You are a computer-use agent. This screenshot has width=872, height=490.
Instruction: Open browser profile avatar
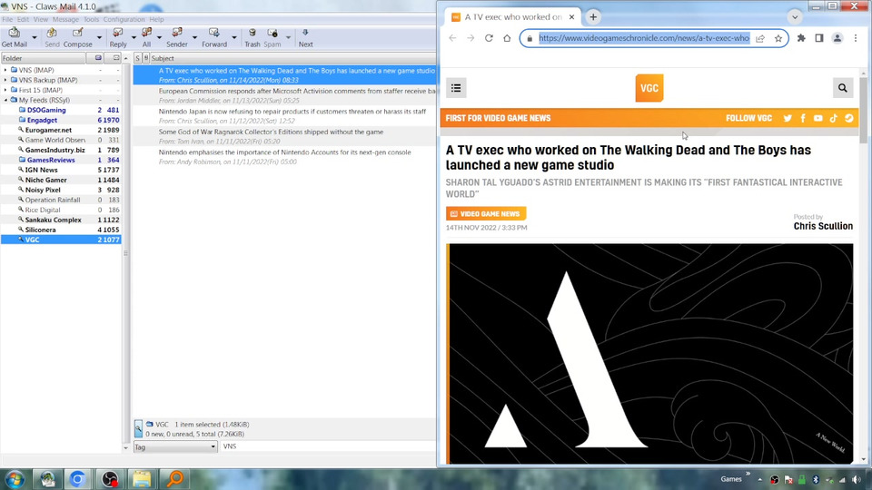pyautogui.click(x=837, y=38)
